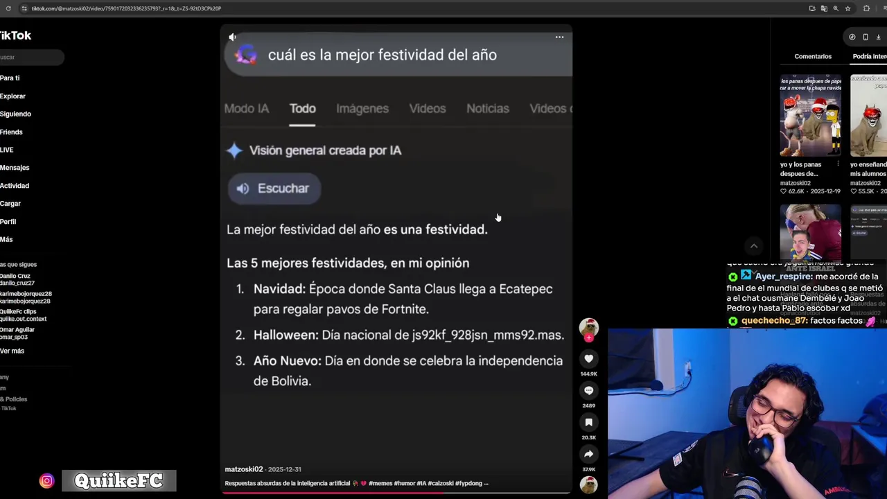Click the browser address bar URL
The image size is (887, 499).
[126, 8]
